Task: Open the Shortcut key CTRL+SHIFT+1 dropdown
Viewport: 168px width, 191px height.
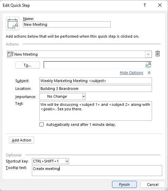Action: 50,161
